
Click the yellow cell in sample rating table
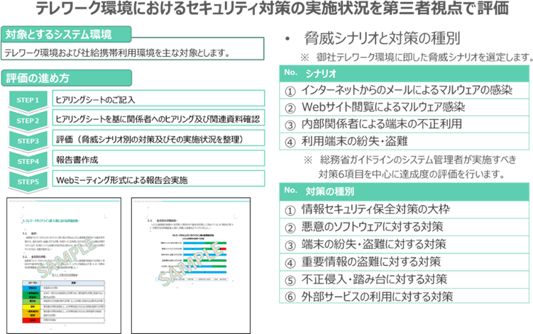[31, 307]
